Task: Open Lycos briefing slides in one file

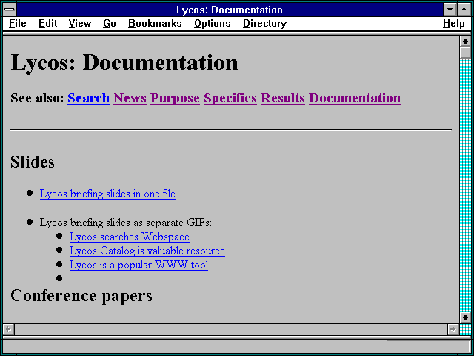Action: [107, 194]
